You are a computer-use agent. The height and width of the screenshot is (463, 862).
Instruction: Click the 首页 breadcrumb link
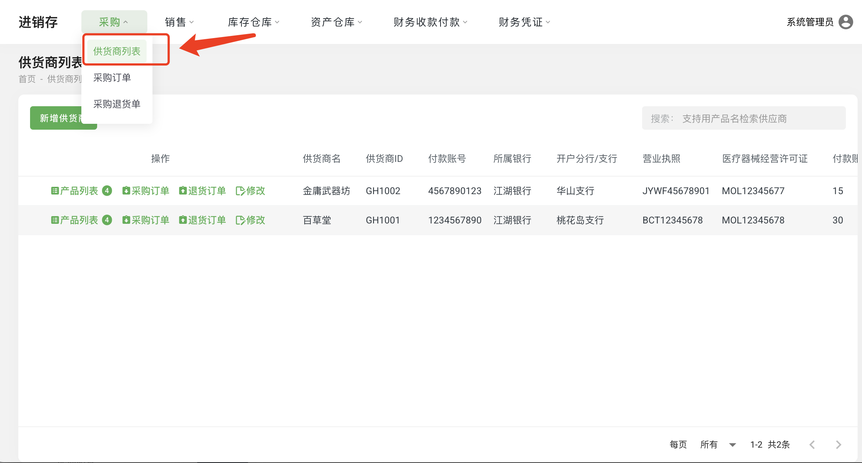point(27,79)
